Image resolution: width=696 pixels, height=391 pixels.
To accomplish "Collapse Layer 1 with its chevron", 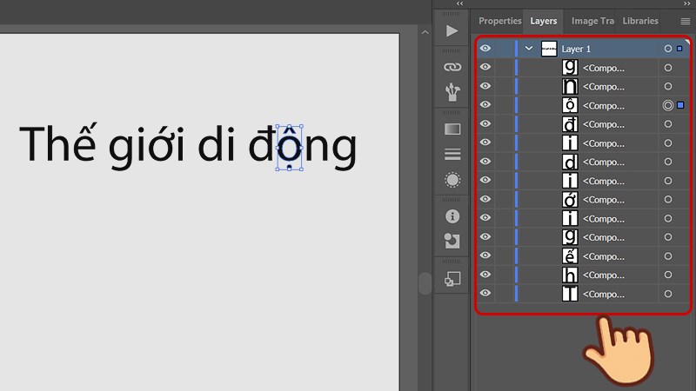I will (529, 49).
